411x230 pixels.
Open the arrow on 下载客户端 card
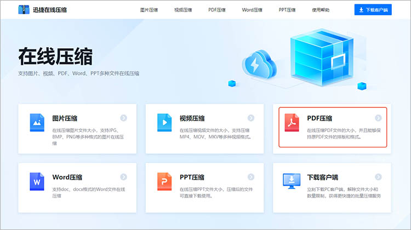point(378,177)
